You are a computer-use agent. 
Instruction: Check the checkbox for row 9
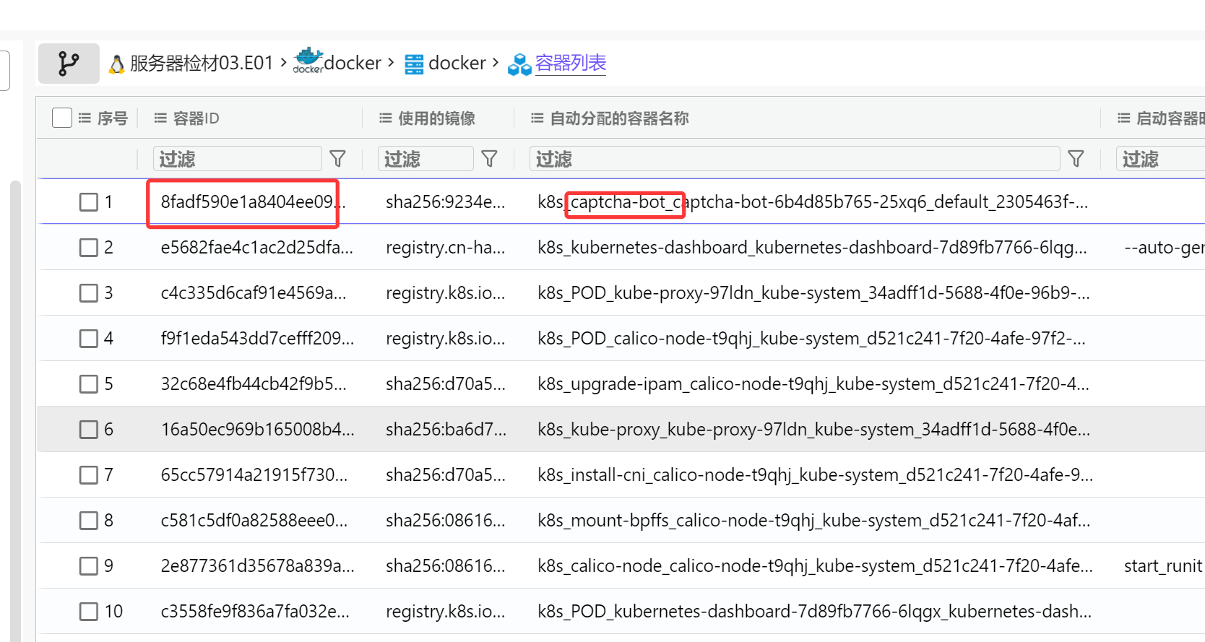[89, 566]
